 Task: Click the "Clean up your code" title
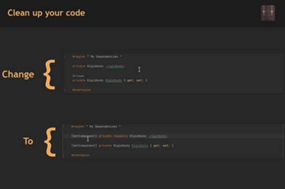pos(46,13)
